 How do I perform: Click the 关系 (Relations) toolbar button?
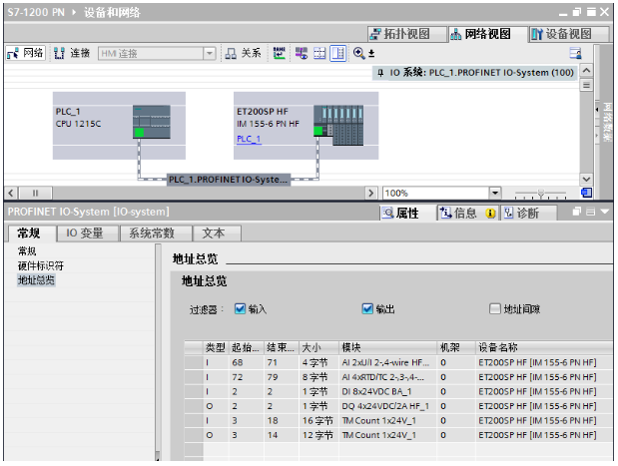point(244,53)
